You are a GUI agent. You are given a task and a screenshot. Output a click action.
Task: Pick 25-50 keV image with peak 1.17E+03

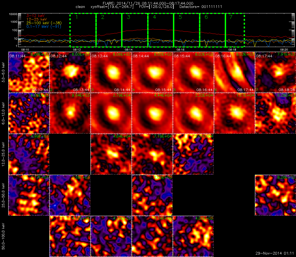point(29,195)
